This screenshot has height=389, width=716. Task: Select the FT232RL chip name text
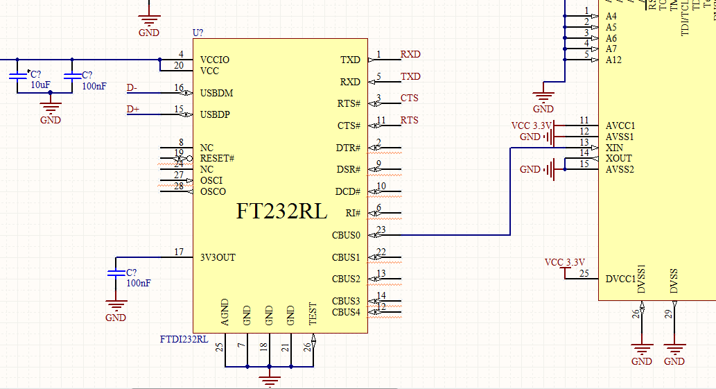(x=281, y=211)
